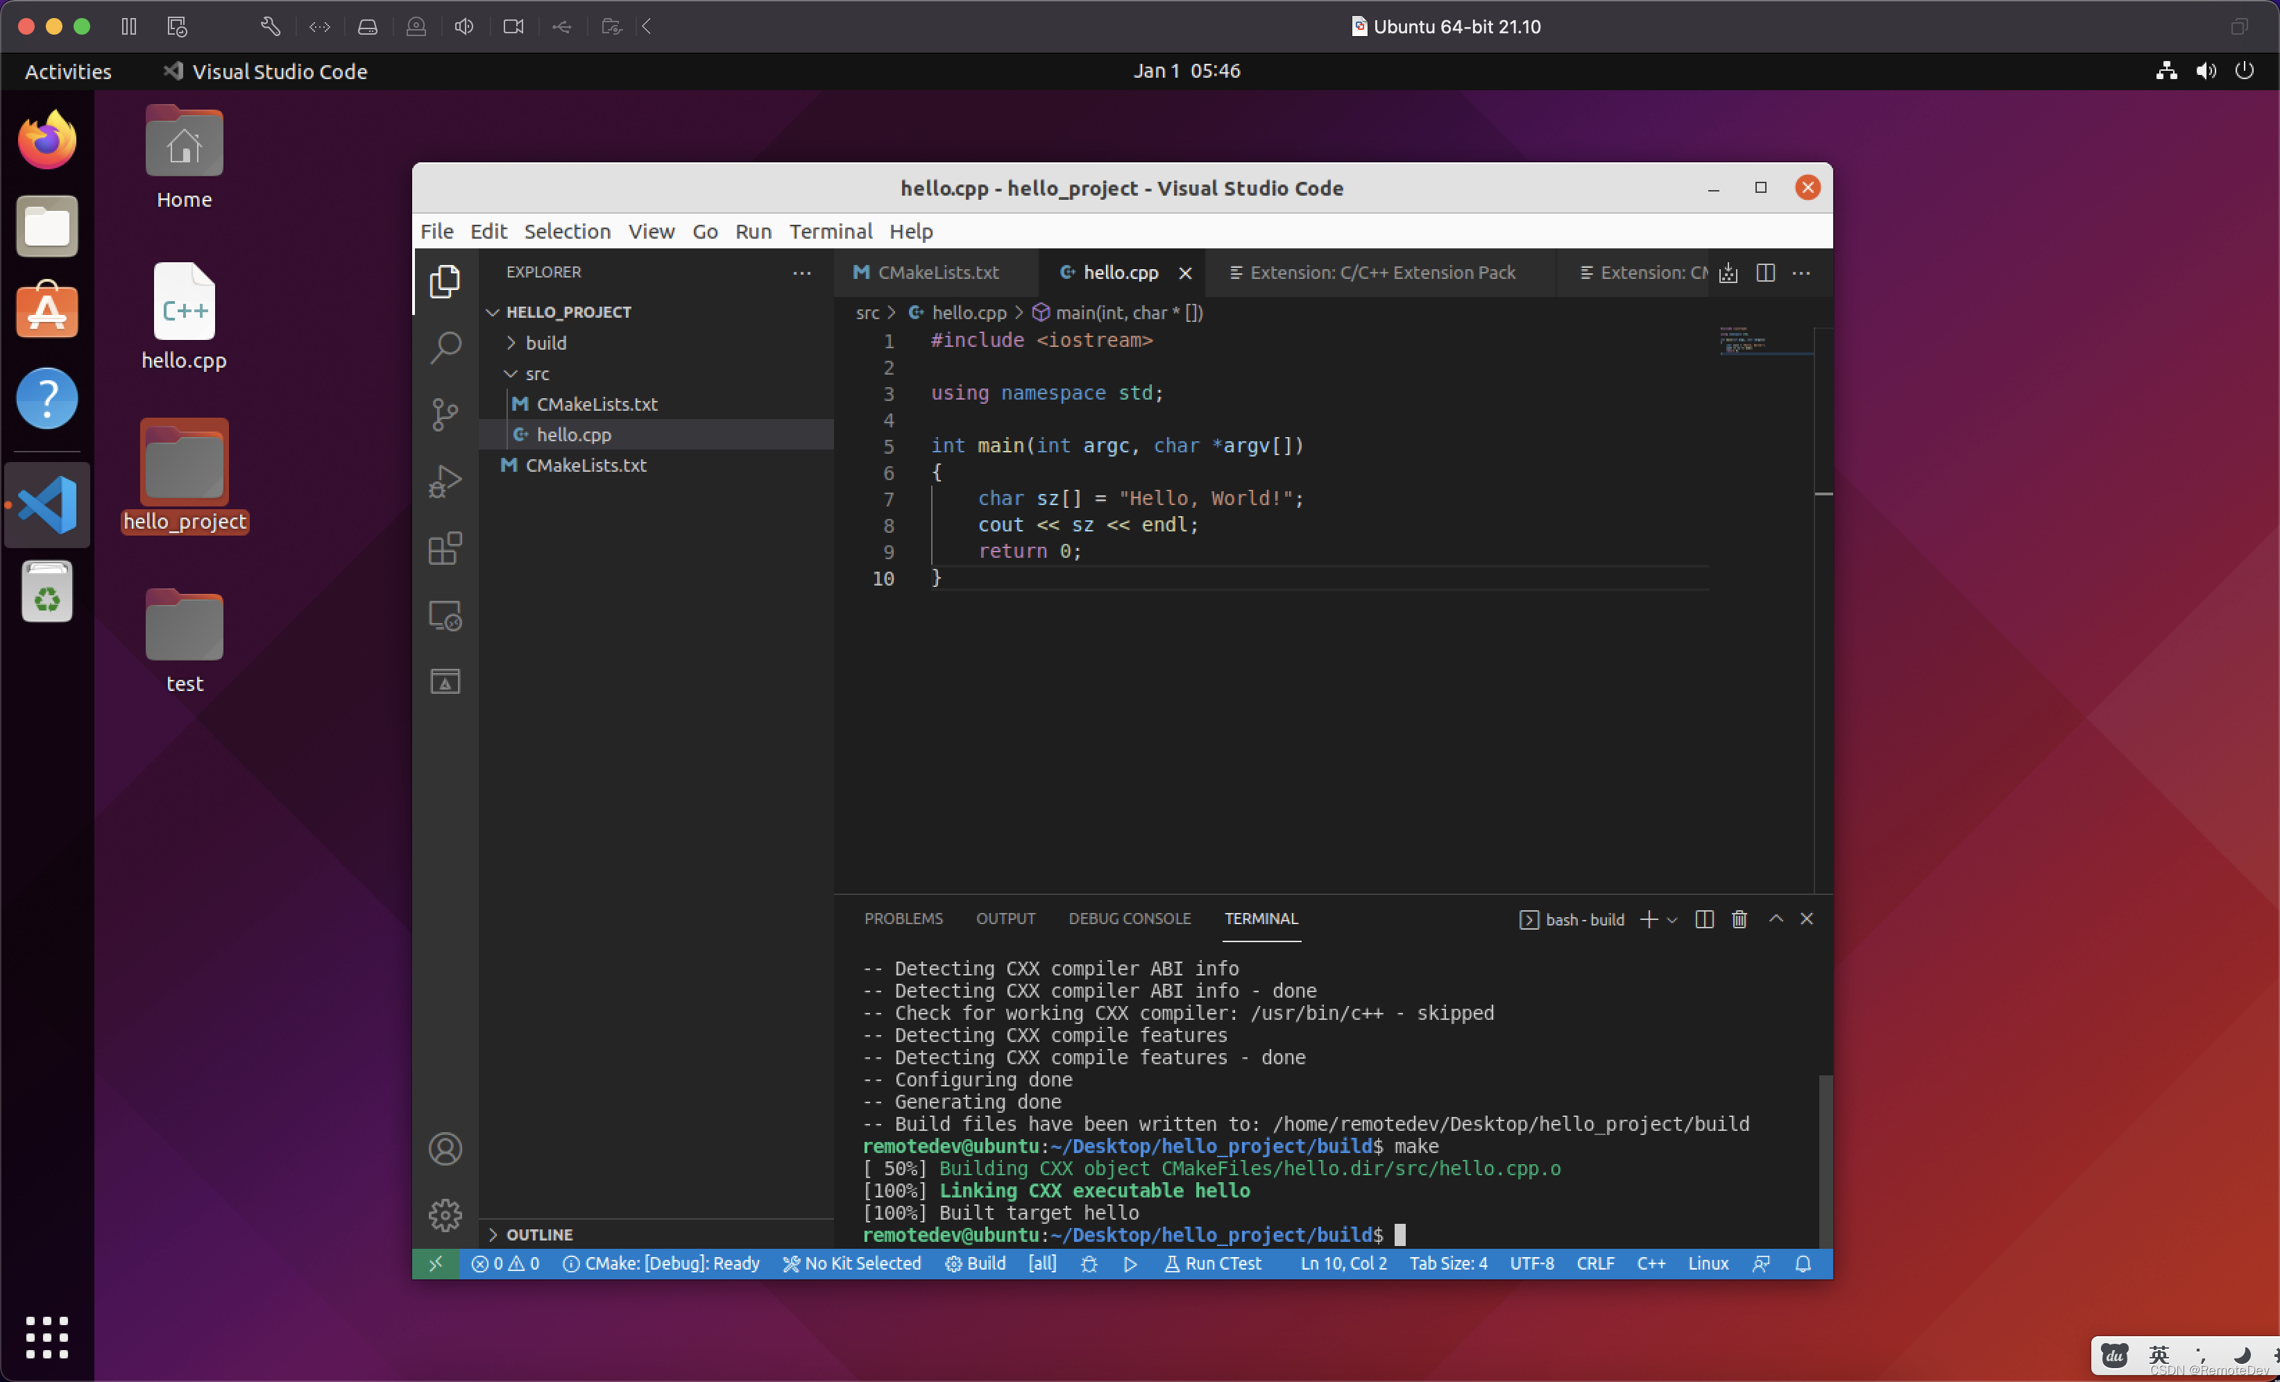Switch to the PROBLEMS panel tab
Screen dimensions: 2280x1382
(x=903, y=919)
